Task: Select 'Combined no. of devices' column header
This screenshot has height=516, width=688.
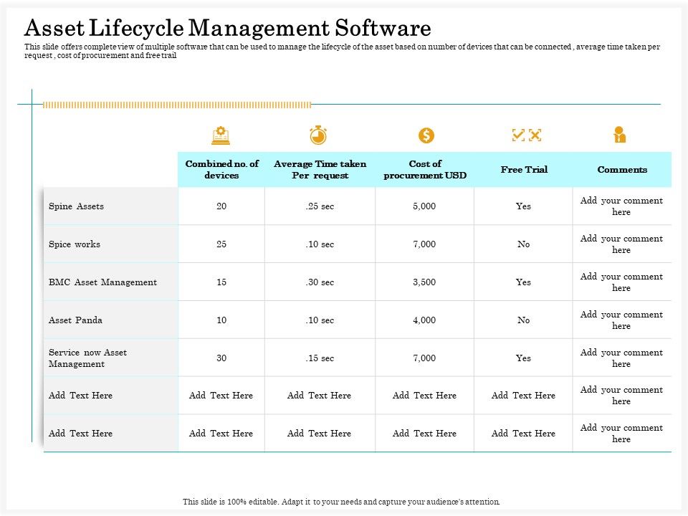Action: 221,169
